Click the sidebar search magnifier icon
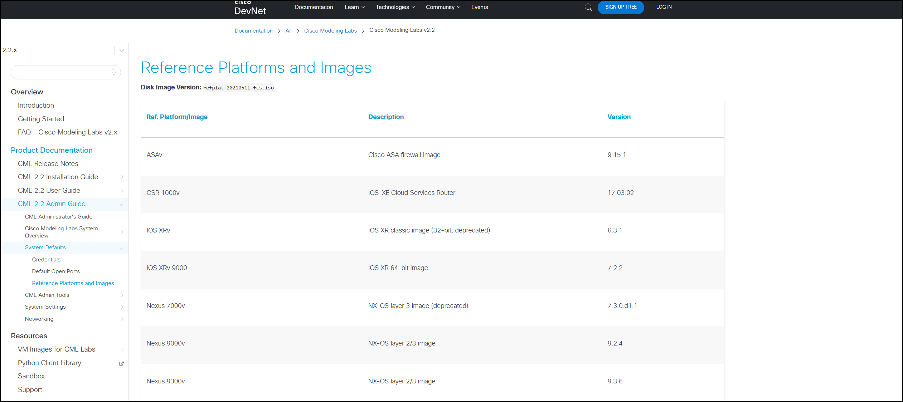Viewport: 903px width, 402px height. (x=114, y=72)
